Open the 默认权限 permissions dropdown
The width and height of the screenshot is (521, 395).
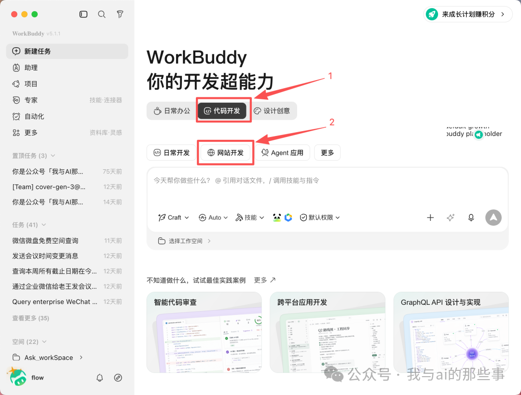click(320, 217)
